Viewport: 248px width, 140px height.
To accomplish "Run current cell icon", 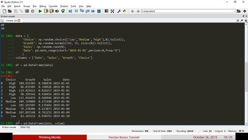I will (46, 11).
